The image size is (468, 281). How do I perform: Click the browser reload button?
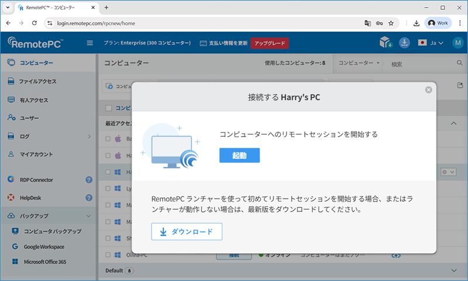[x=35, y=23]
